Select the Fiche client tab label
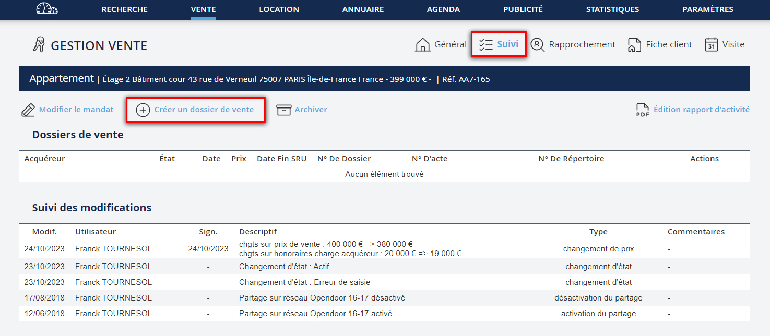770x336 pixels. 669,45
